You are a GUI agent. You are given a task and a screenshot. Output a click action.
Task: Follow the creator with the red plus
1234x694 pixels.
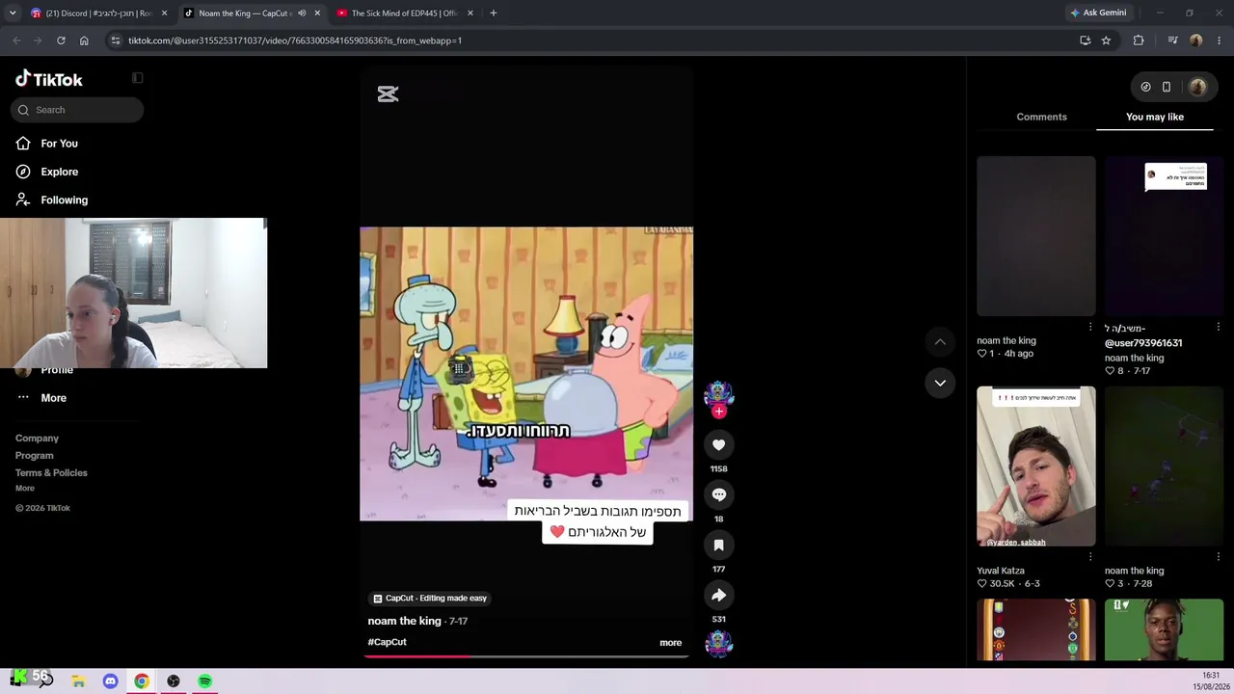[x=718, y=412]
